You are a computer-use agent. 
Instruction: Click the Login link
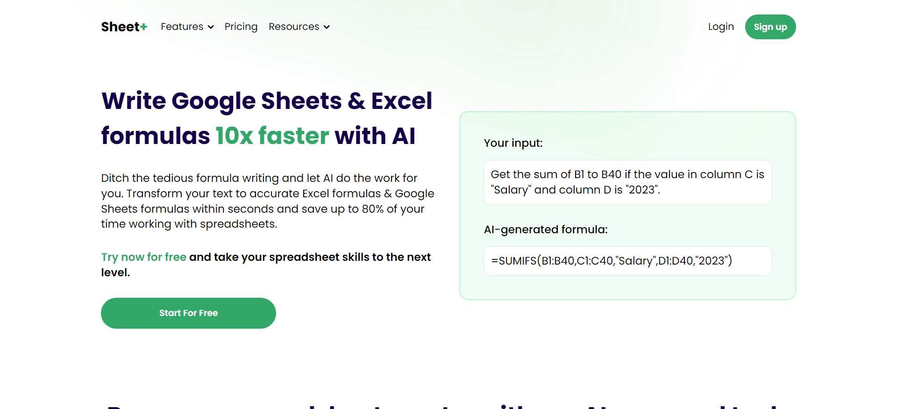tap(721, 27)
